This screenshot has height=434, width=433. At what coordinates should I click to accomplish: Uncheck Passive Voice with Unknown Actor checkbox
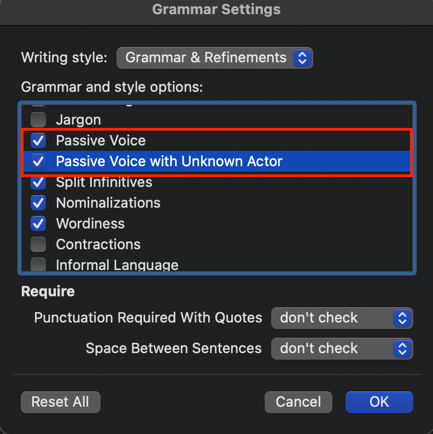point(38,161)
